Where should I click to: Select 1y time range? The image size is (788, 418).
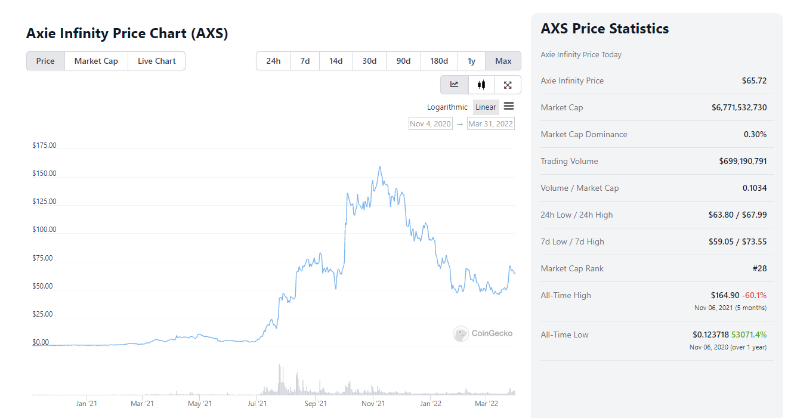click(x=471, y=61)
